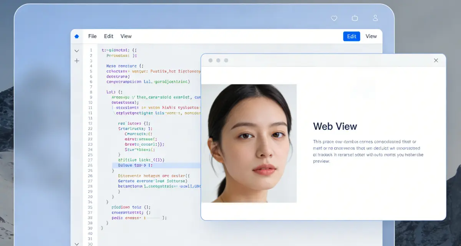Click the first gray dot on preview window
Image resolution: width=461 pixels, height=246 pixels.
(x=210, y=60)
